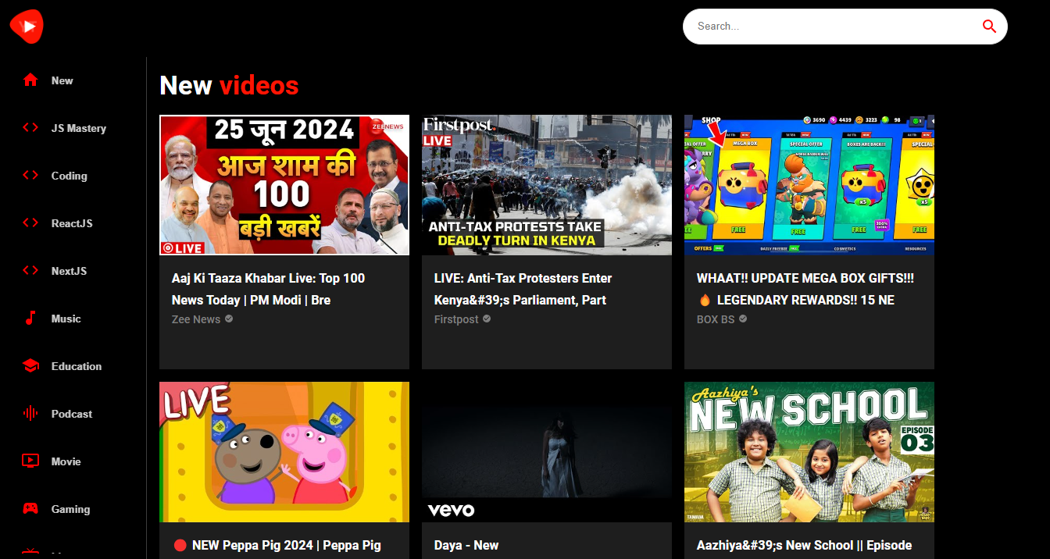Select the New category label

[x=62, y=80]
